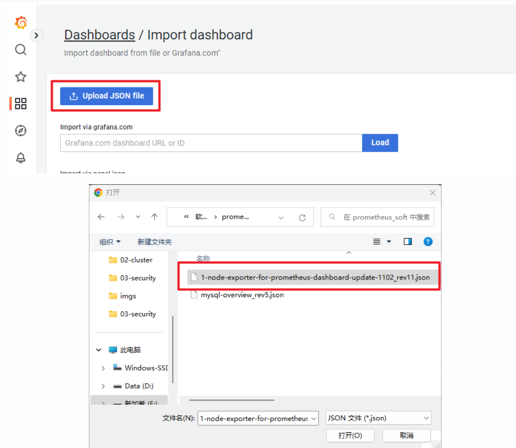Screen dimensions: 516x448
Task: Expand the Data (D:) drive node
Action: 103,386
